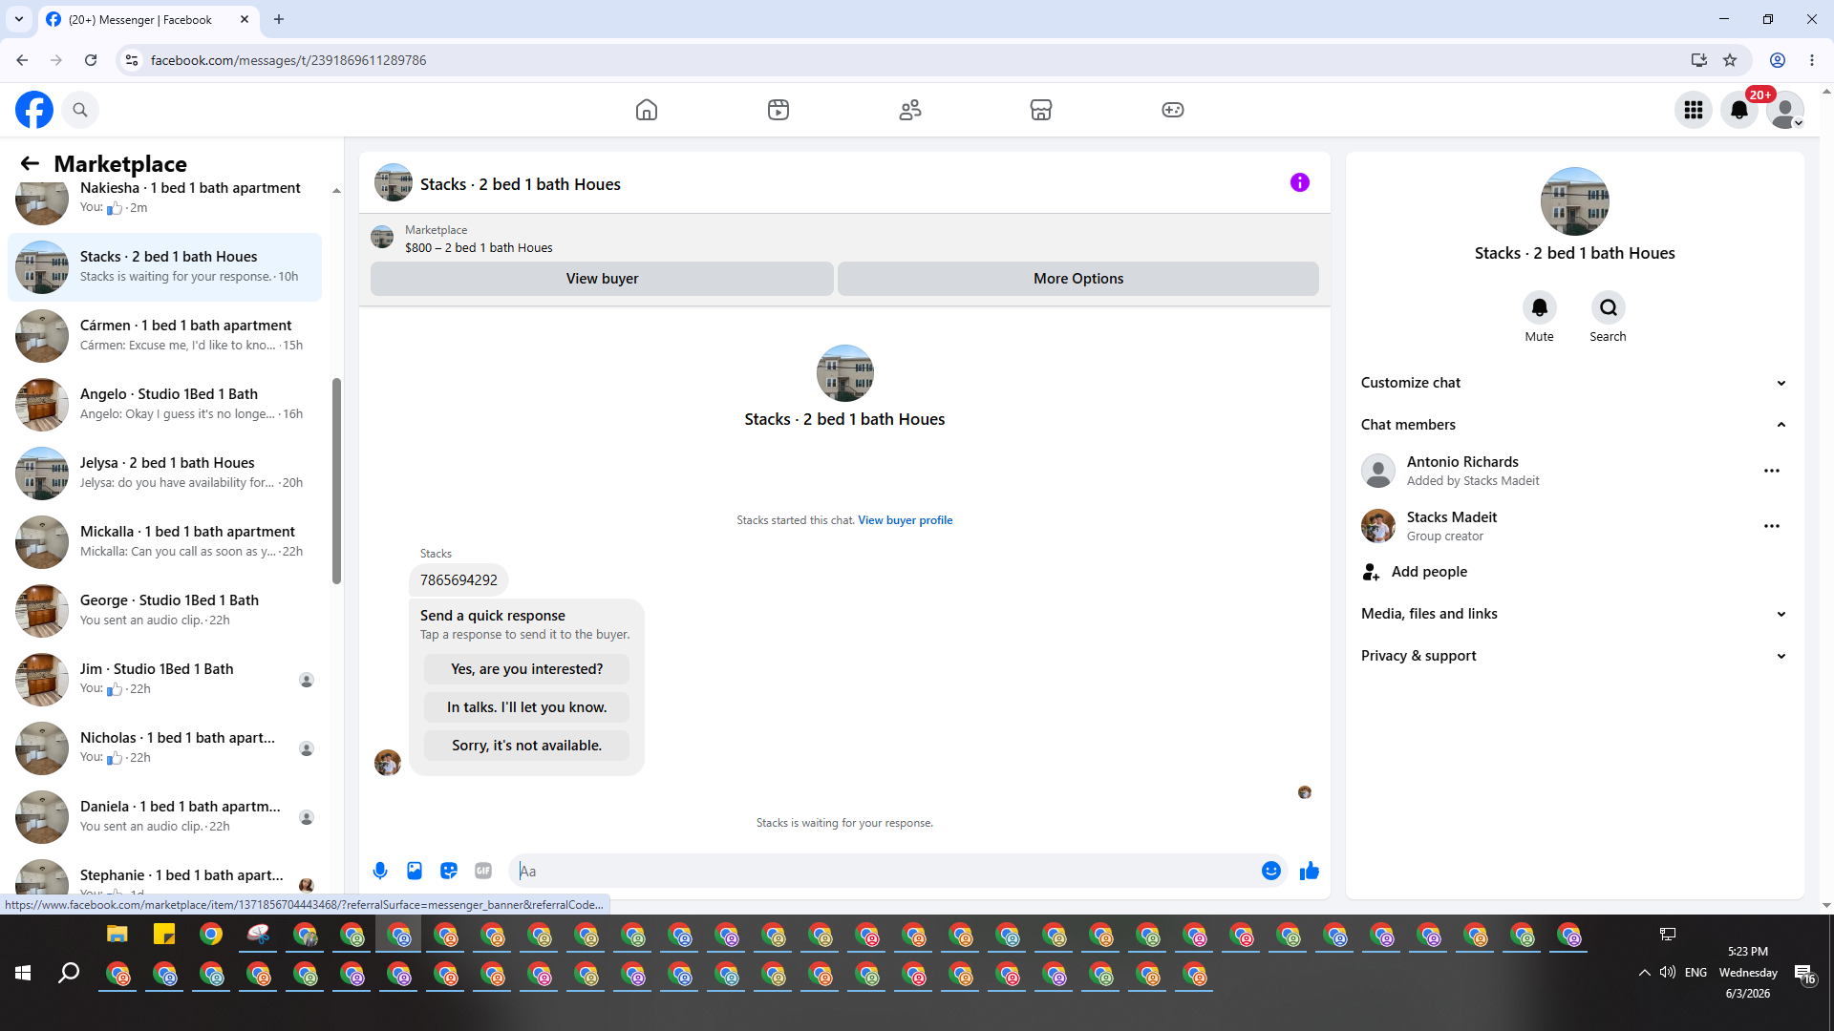Send quick reply 'In talks. I'll let you know.'
The width and height of the screenshot is (1834, 1031).
tap(526, 707)
